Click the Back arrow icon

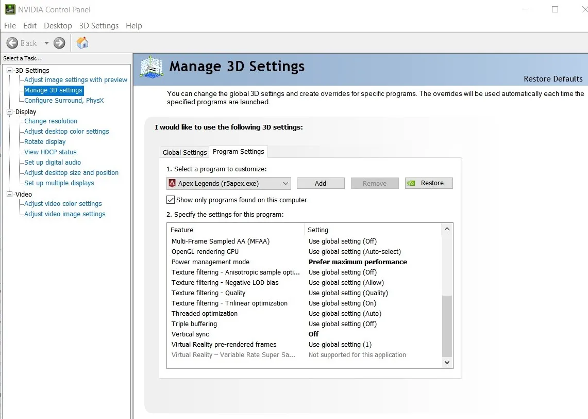(12, 43)
